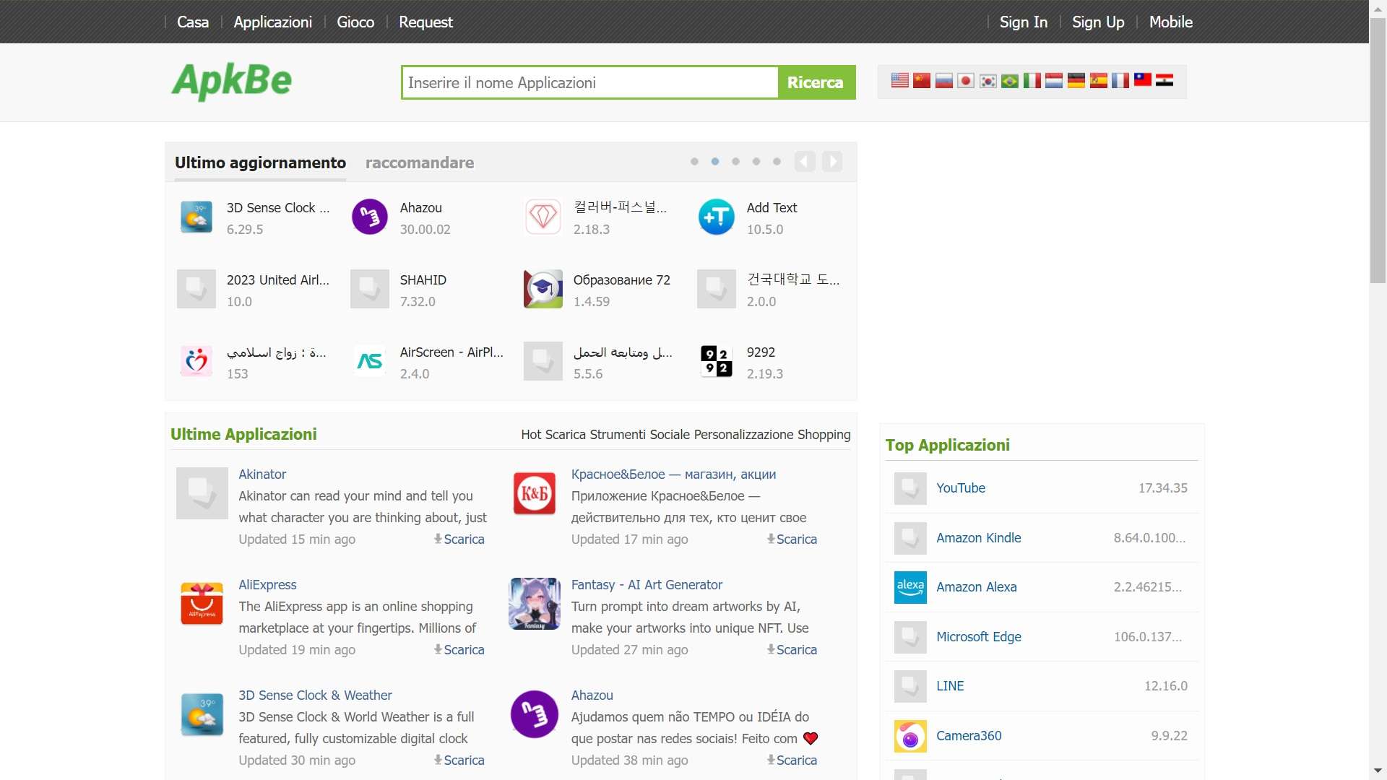This screenshot has height=780, width=1387.
Task: Open 3D Sense Clock & Weather title
Action: coord(315,695)
